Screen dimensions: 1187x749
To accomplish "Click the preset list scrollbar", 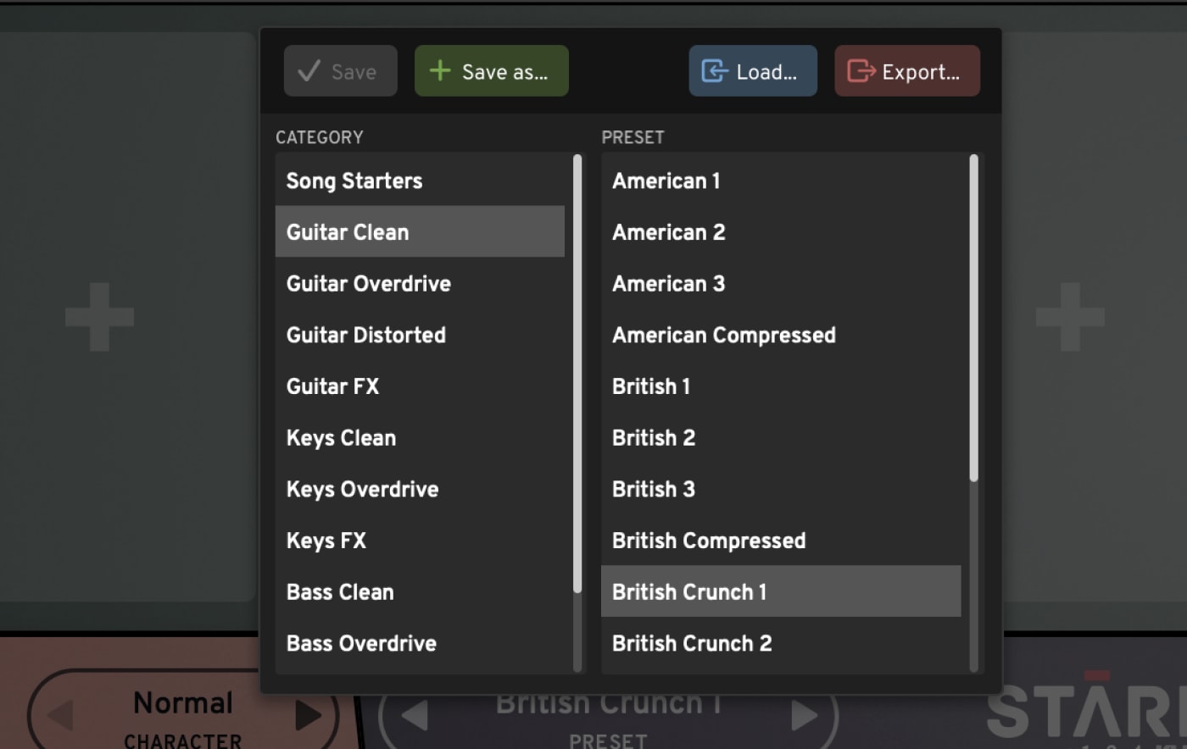I will pyautogui.click(x=973, y=318).
